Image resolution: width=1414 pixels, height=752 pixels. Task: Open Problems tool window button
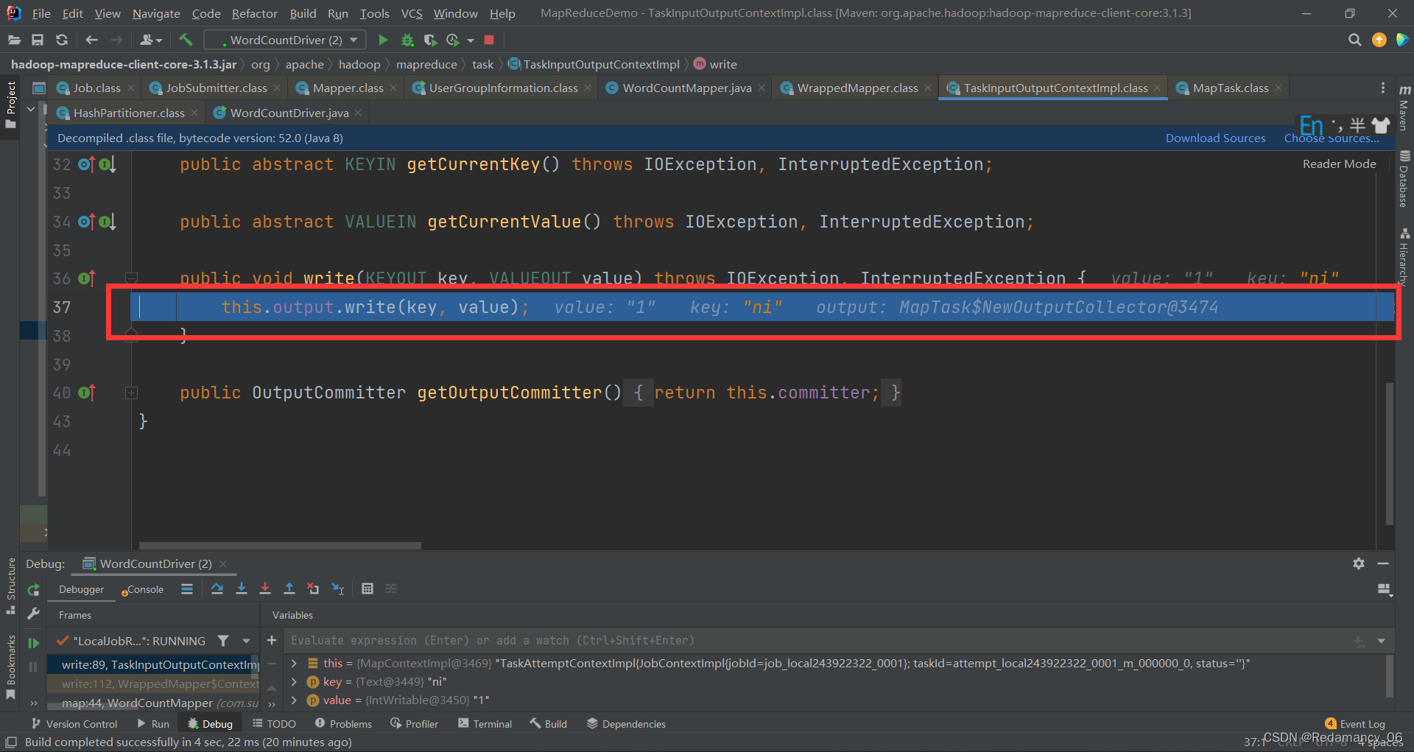(343, 724)
